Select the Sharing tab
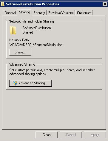The width and height of the screenshot is (108, 141). point(24,12)
